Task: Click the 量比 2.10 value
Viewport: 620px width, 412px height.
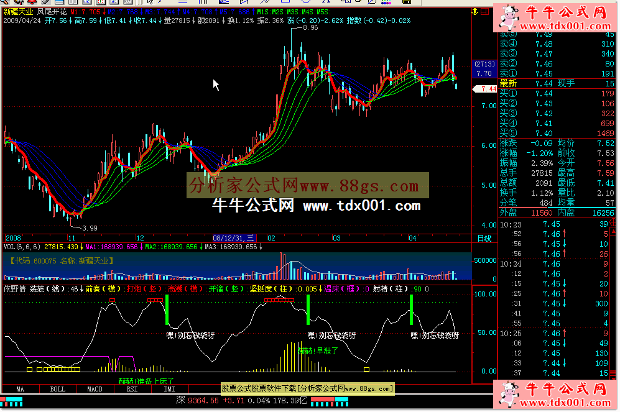Action: coord(605,193)
